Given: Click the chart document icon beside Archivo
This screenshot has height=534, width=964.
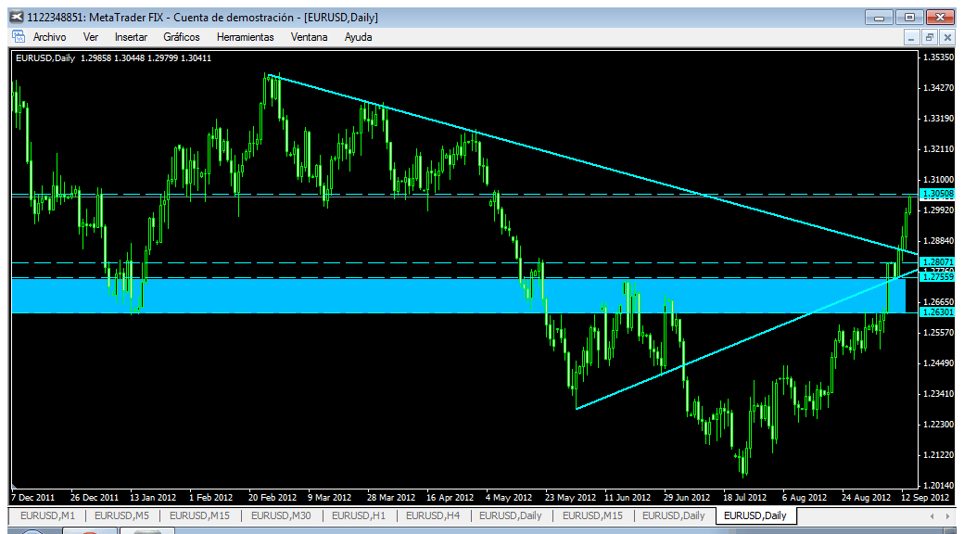Looking at the screenshot, I should (19, 36).
